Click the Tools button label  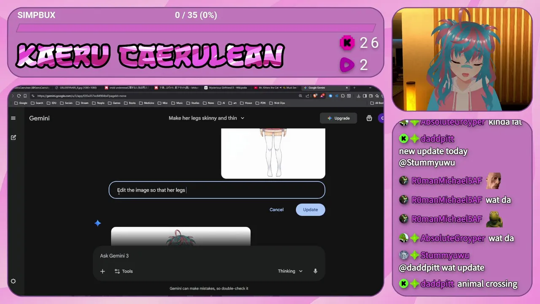pos(127,271)
